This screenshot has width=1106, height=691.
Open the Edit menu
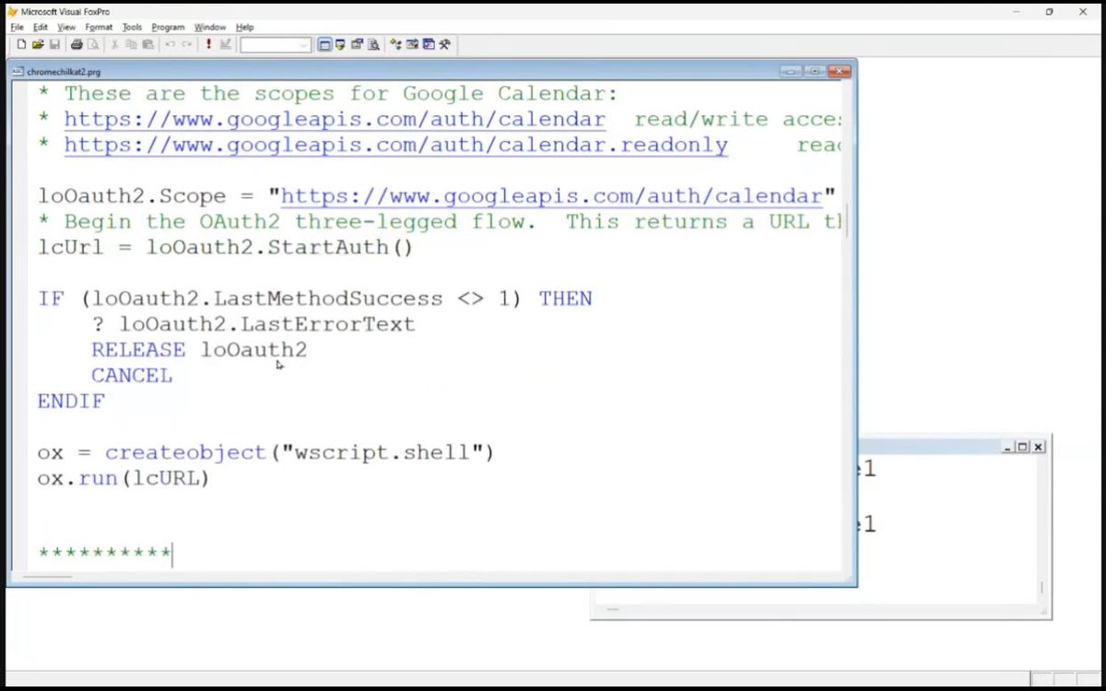pyautogui.click(x=41, y=28)
